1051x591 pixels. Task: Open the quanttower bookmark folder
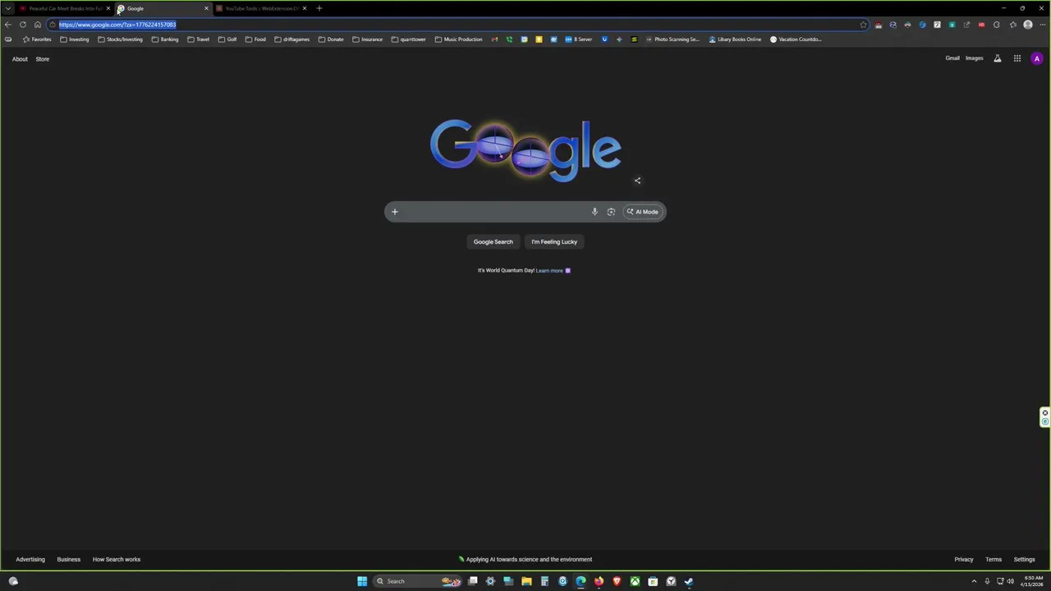(408, 39)
